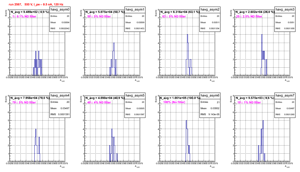
Task: Pick the magenta 1± 0.1% ND filter label
Action: pos(24,17)
